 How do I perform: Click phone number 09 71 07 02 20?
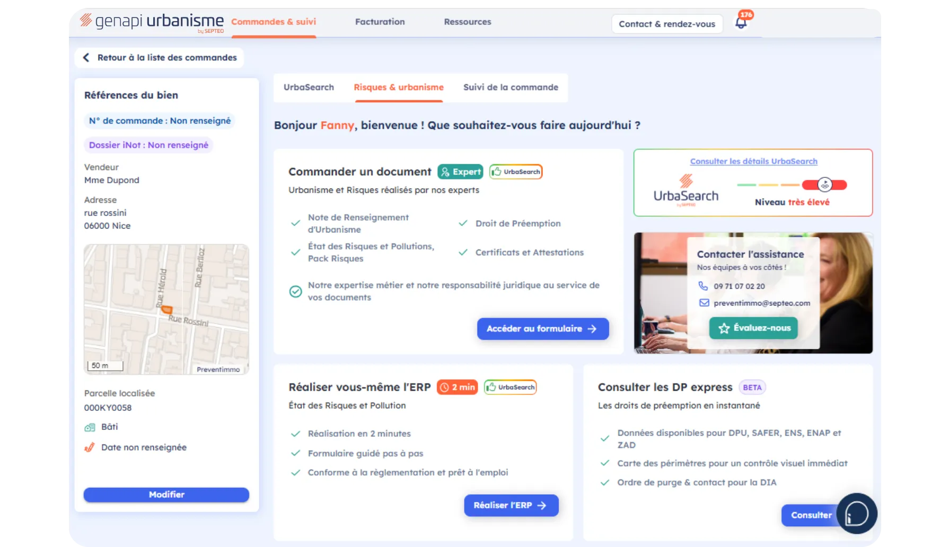coord(739,286)
